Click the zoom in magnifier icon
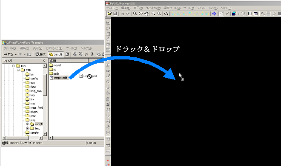This screenshot has width=281, height=166. tap(153, 14)
